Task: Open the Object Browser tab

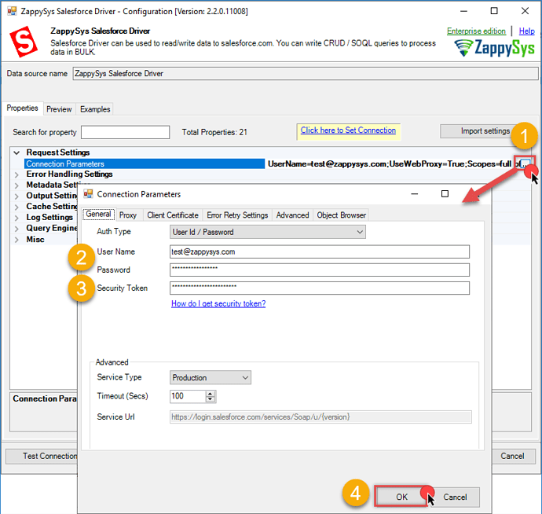Action: (x=341, y=215)
